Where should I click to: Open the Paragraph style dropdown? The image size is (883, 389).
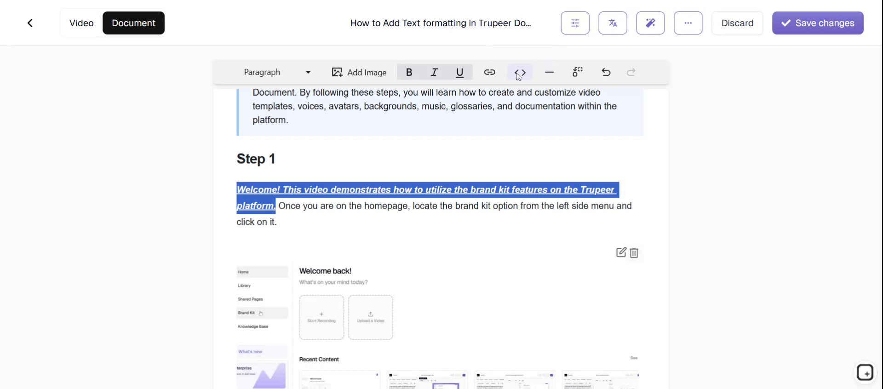point(277,72)
